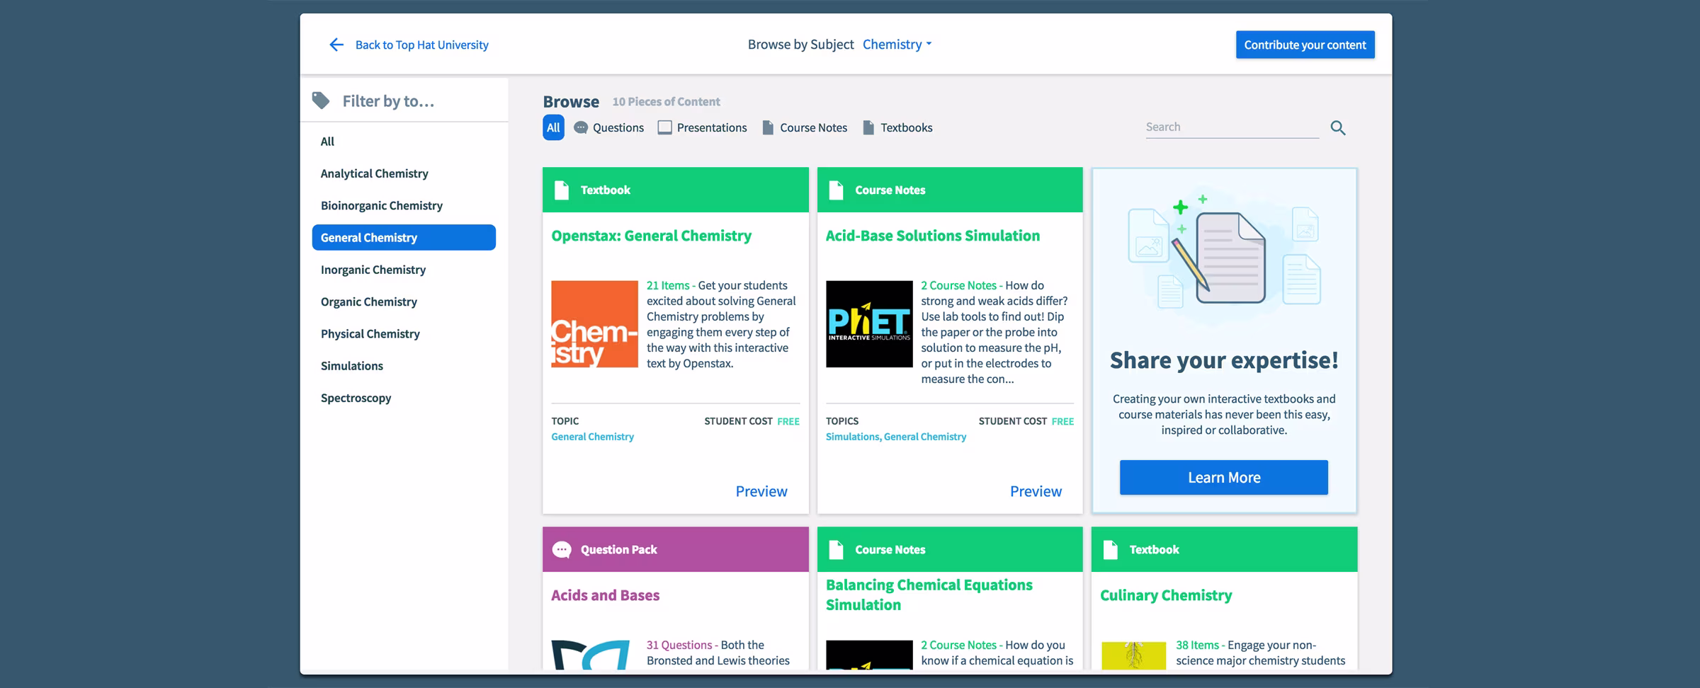Filter content by Questions
The width and height of the screenshot is (1700, 688).
[609, 127]
